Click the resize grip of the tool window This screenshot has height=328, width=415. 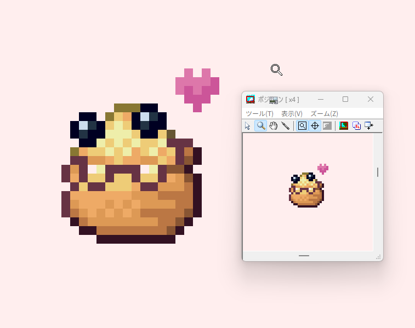[x=378, y=257]
